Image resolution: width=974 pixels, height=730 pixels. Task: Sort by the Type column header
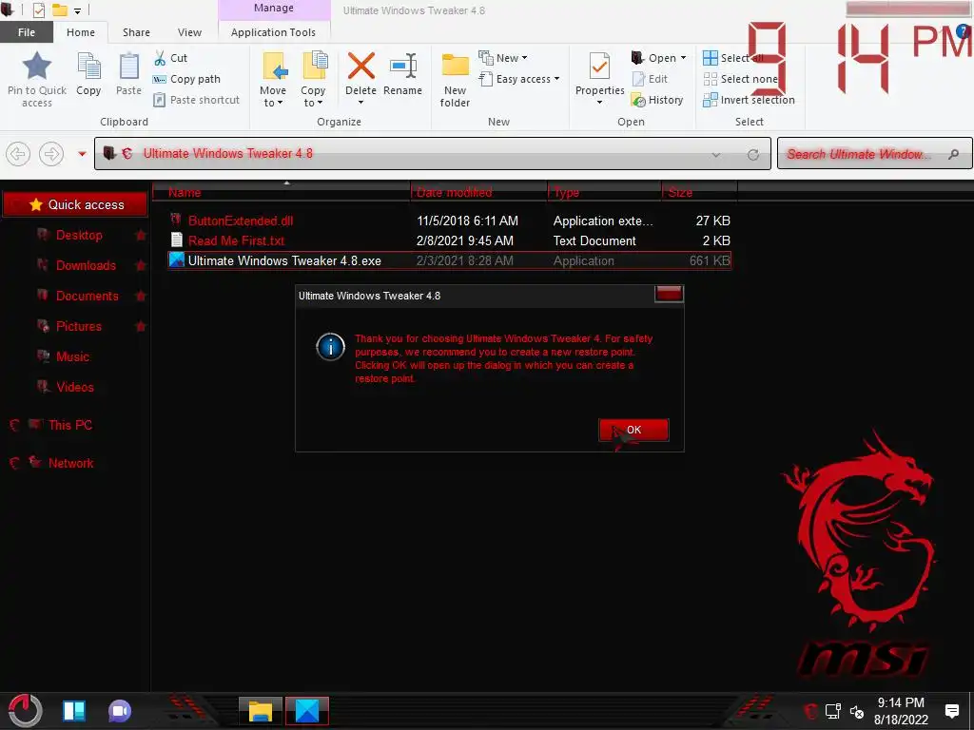pos(604,192)
